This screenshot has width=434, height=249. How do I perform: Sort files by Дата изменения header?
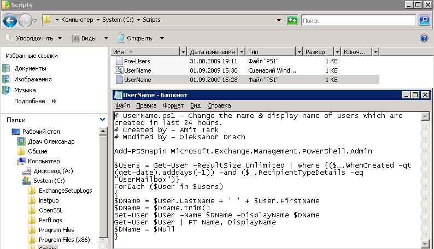(212, 52)
